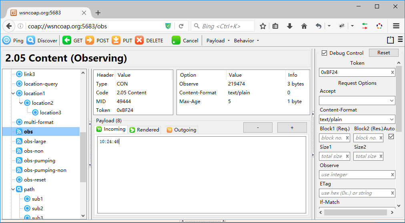
Task: Click the spider extension icon
Action: pos(342,26)
